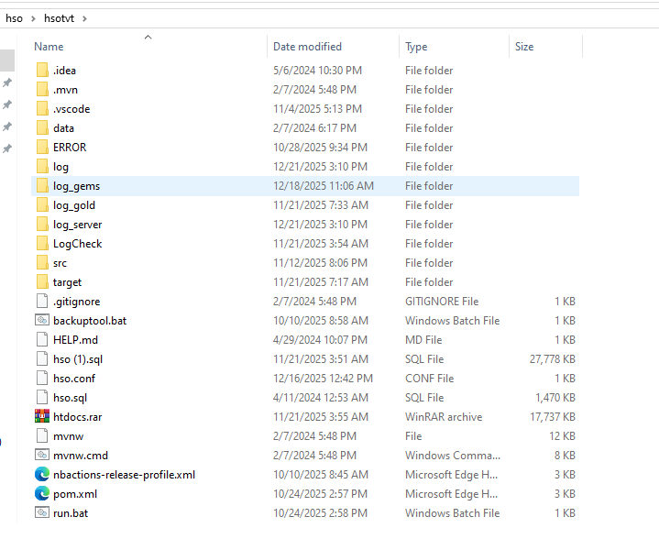Image resolution: width=659 pixels, height=539 pixels.
Task: Click the sort direction arrow above Name
Action: (148, 38)
